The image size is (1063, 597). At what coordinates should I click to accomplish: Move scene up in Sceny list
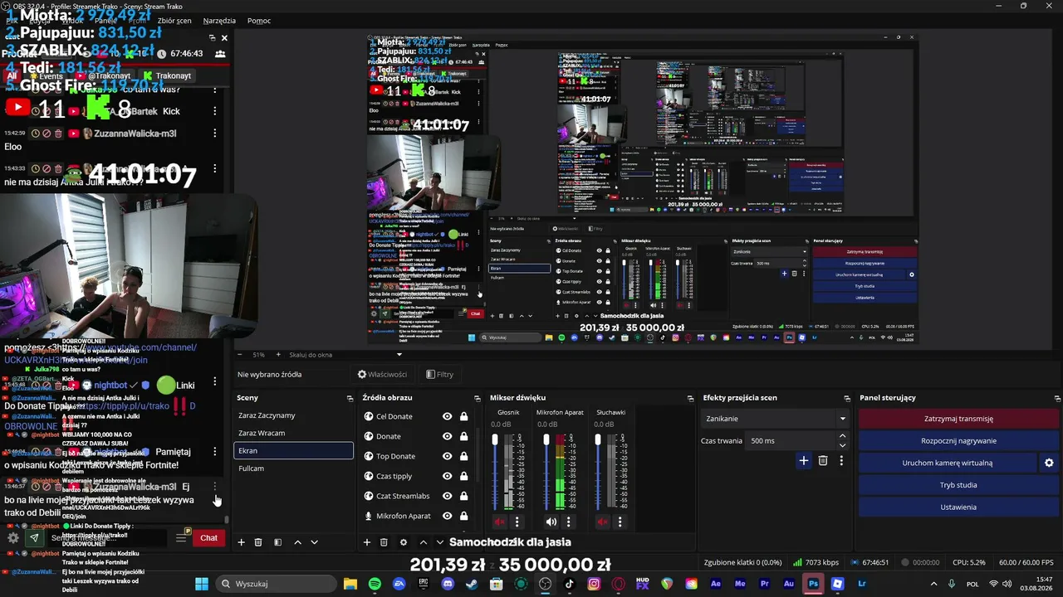[x=297, y=542]
